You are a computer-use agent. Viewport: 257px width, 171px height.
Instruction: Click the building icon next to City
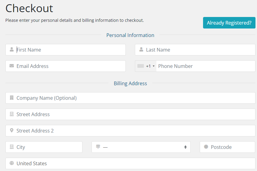pyautogui.click(x=12, y=147)
